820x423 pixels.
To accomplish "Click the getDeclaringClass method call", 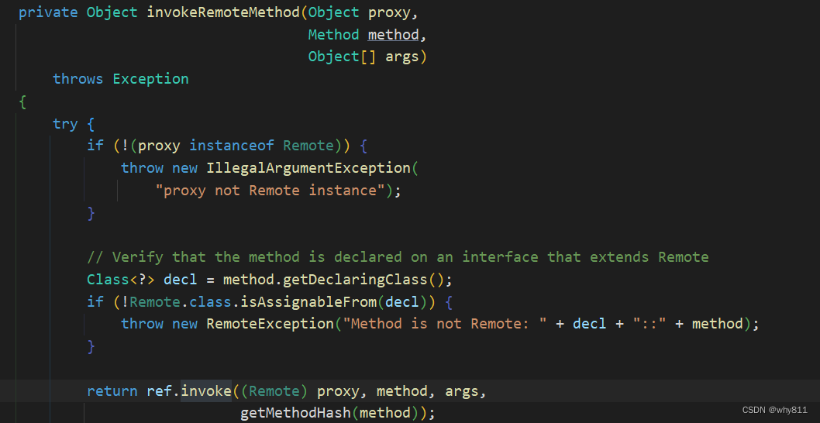I will [355, 280].
